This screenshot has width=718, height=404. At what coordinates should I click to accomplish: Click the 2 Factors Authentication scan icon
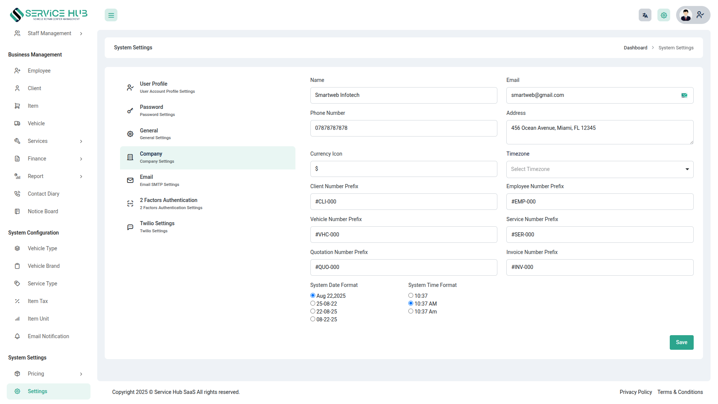pyautogui.click(x=130, y=203)
